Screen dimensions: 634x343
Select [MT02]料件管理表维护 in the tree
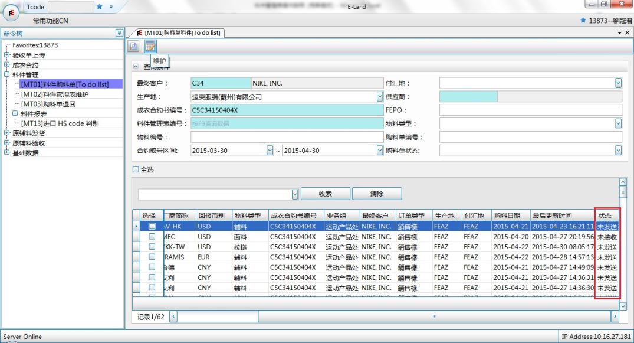coord(56,94)
